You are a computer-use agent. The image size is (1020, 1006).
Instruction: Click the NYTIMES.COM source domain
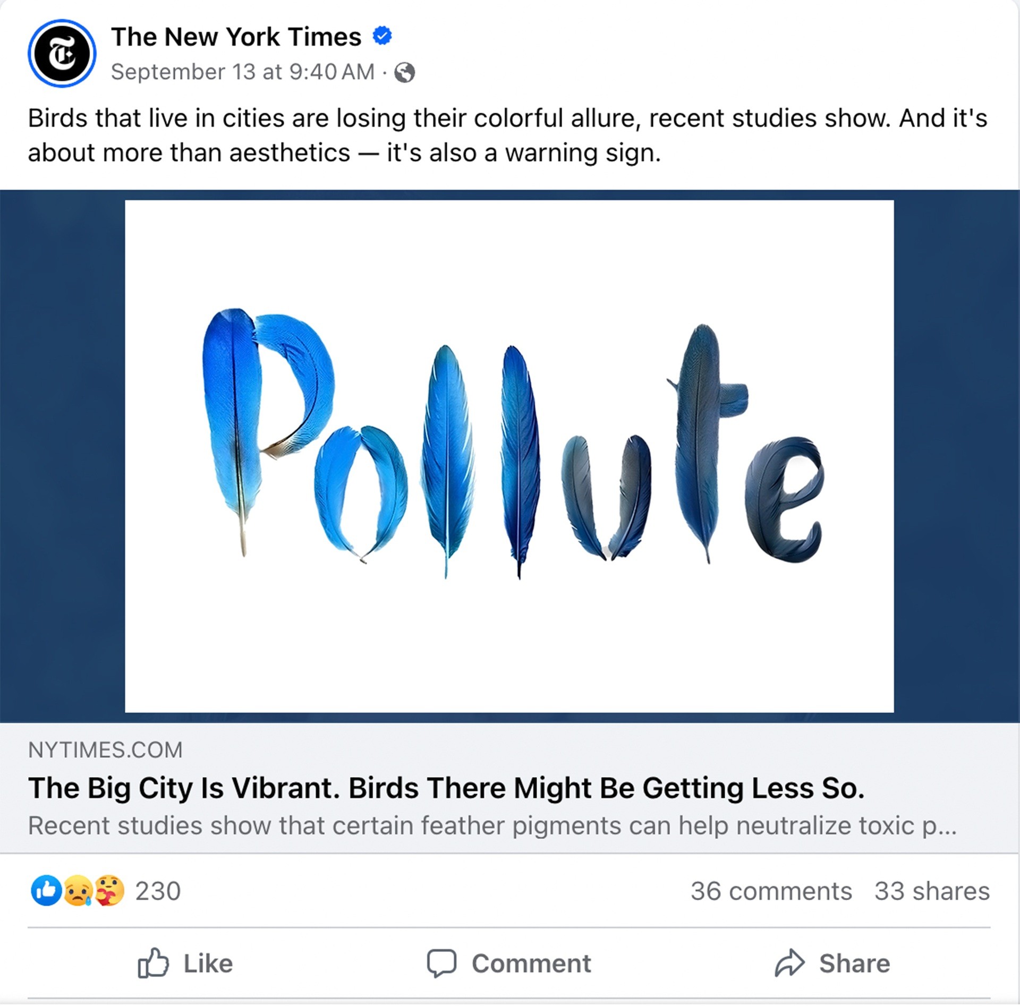pos(105,750)
